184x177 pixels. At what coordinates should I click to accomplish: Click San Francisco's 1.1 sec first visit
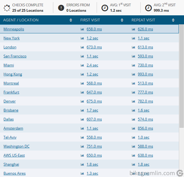92,56
